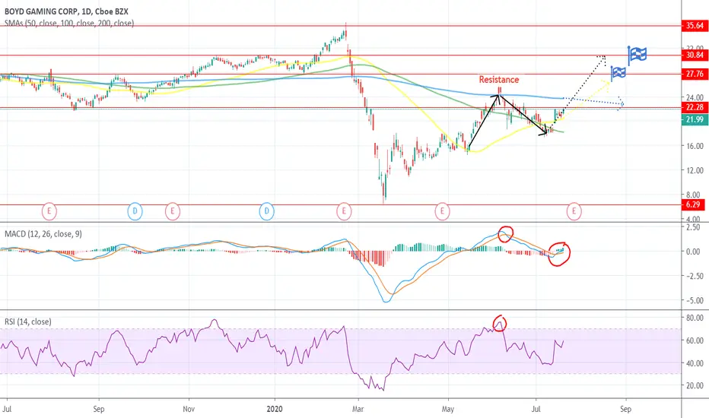The image size is (709, 418).
Task: Click the 60.00 RSI axis value
Action: point(695,340)
